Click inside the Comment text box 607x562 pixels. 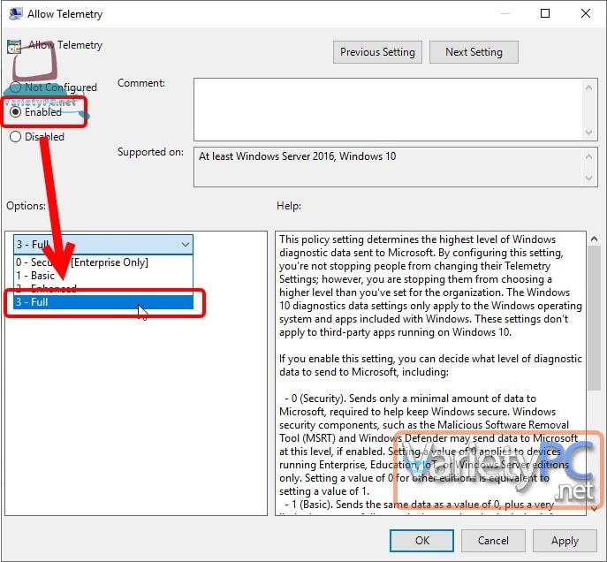point(387,108)
